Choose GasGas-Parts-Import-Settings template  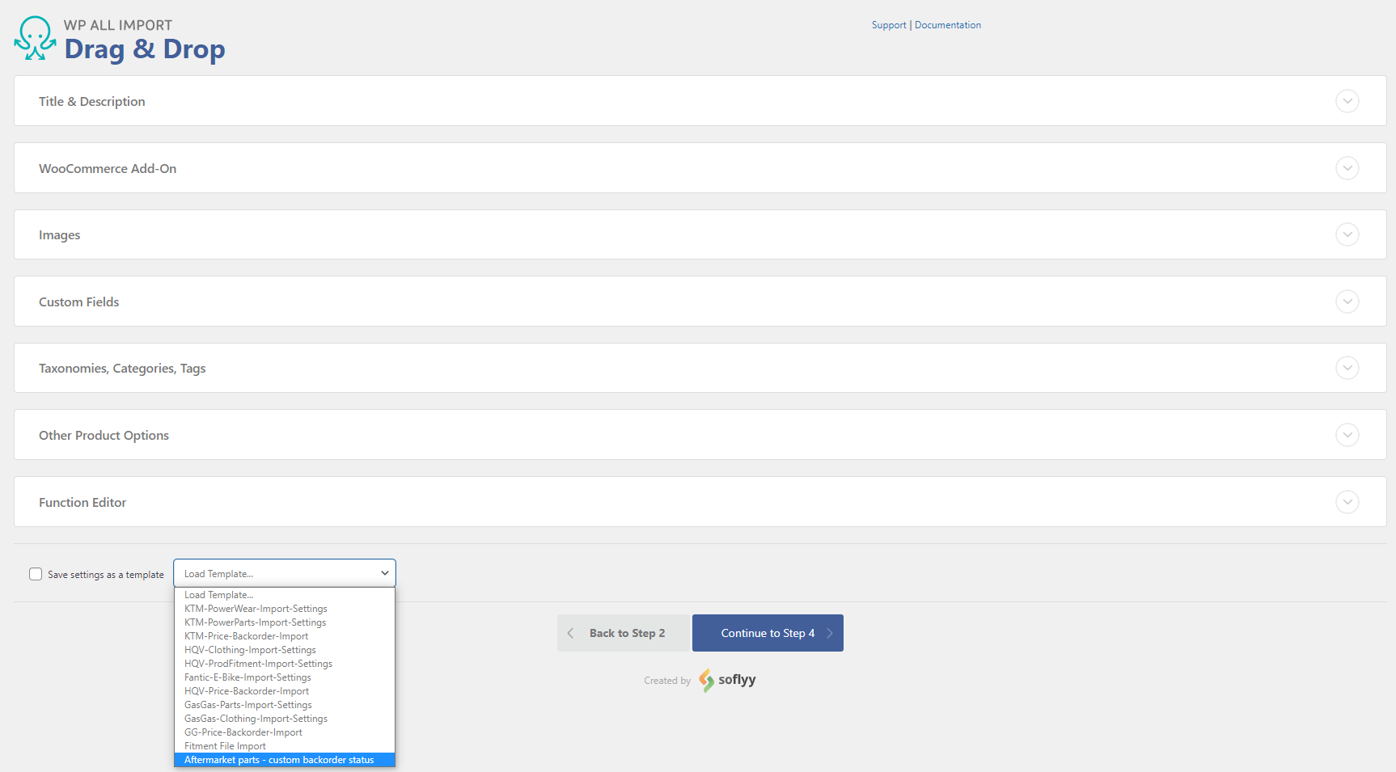(x=247, y=705)
